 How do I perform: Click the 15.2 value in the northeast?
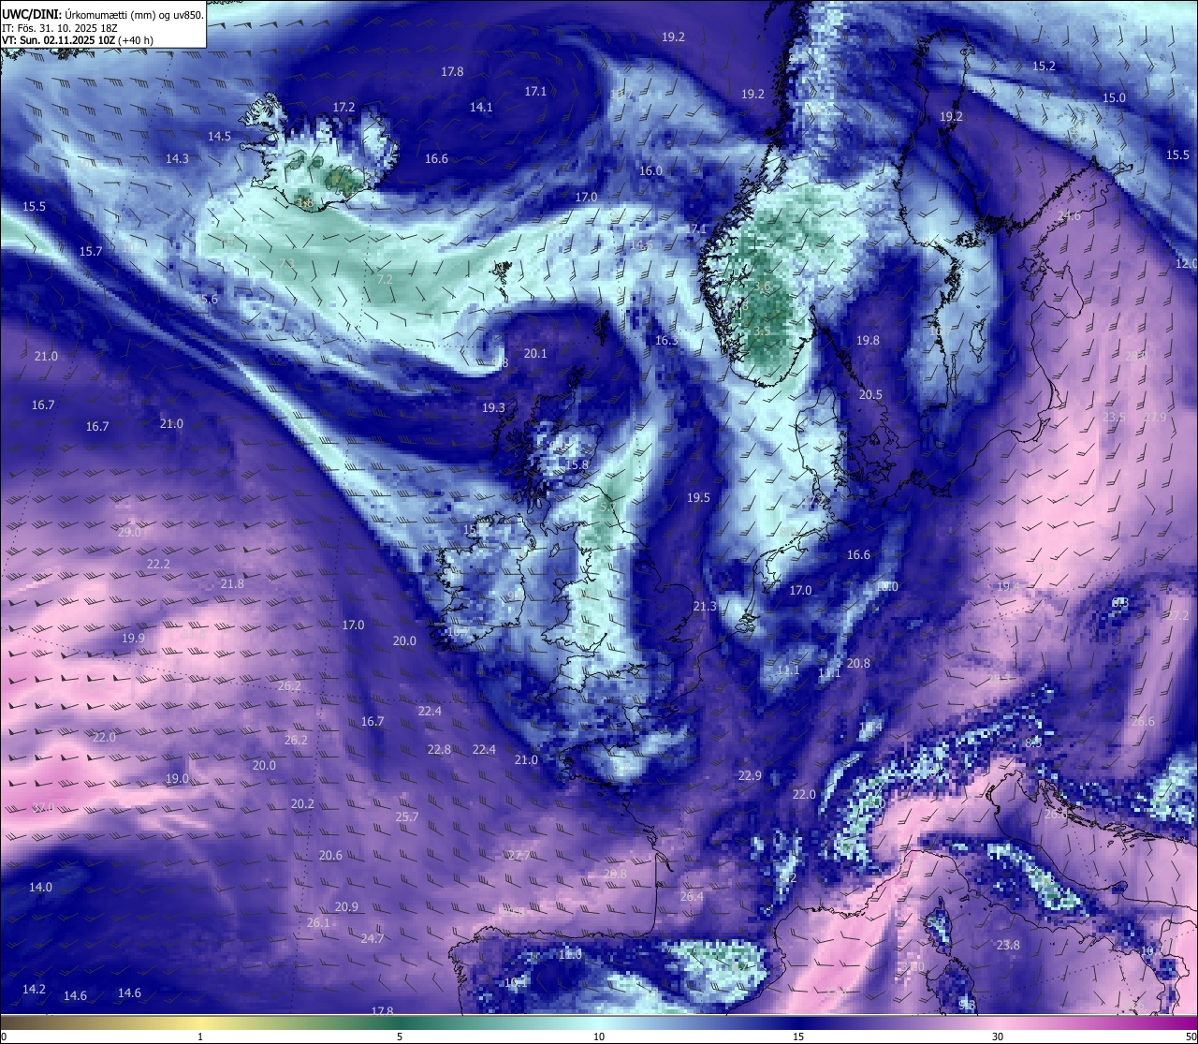tap(1044, 66)
